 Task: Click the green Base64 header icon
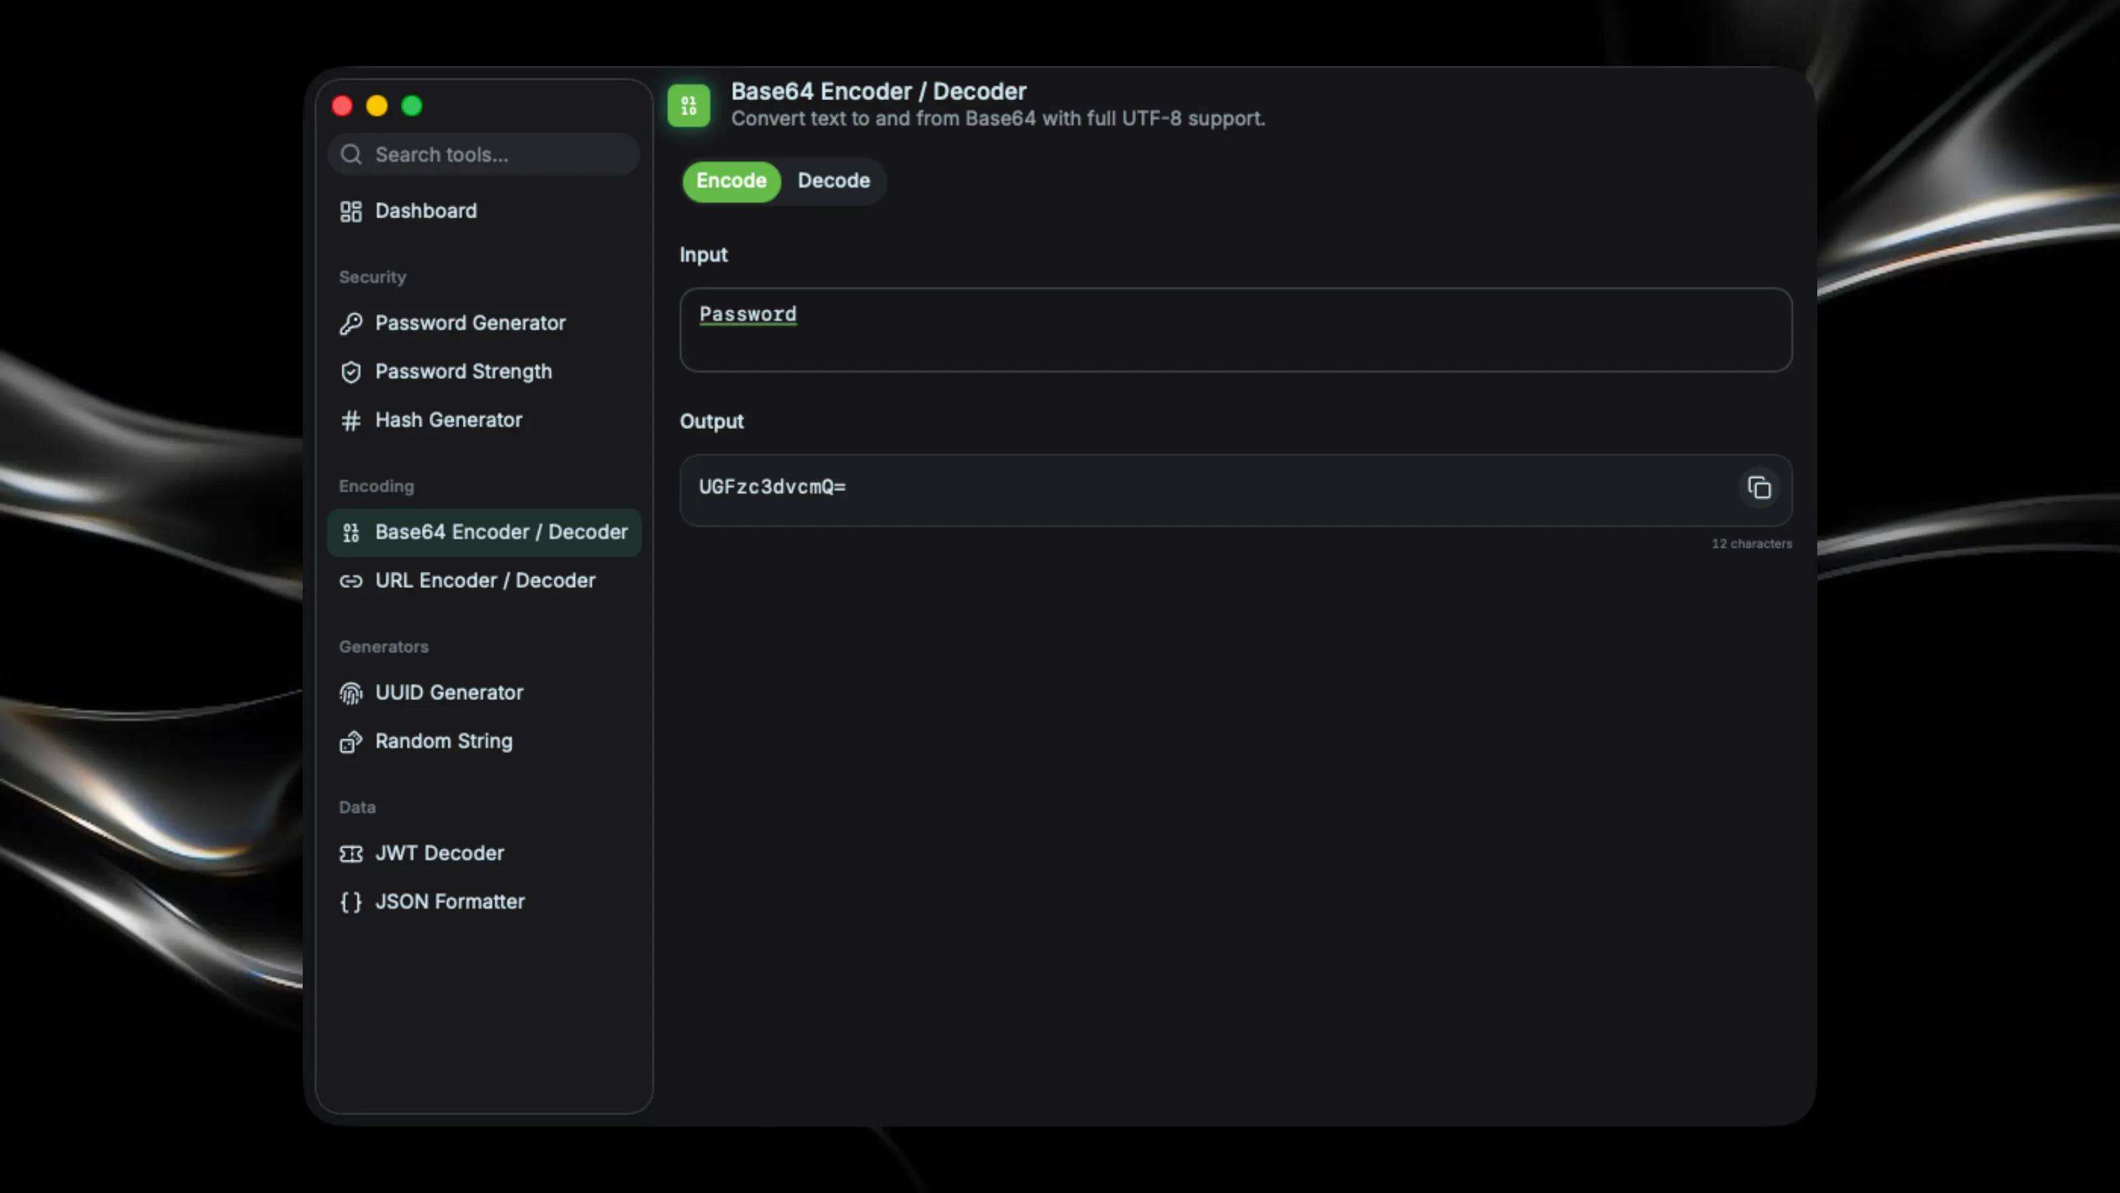click(x=689, y=105)
